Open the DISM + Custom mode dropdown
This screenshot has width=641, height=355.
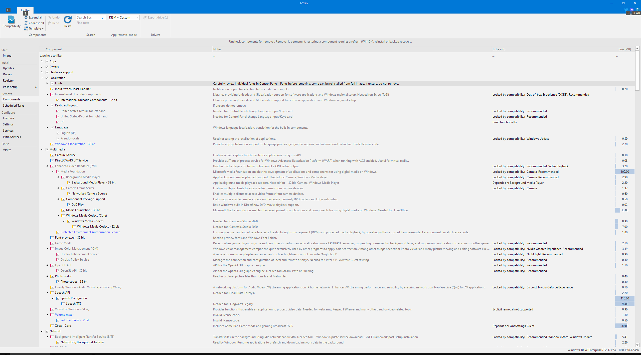point(137,17)
